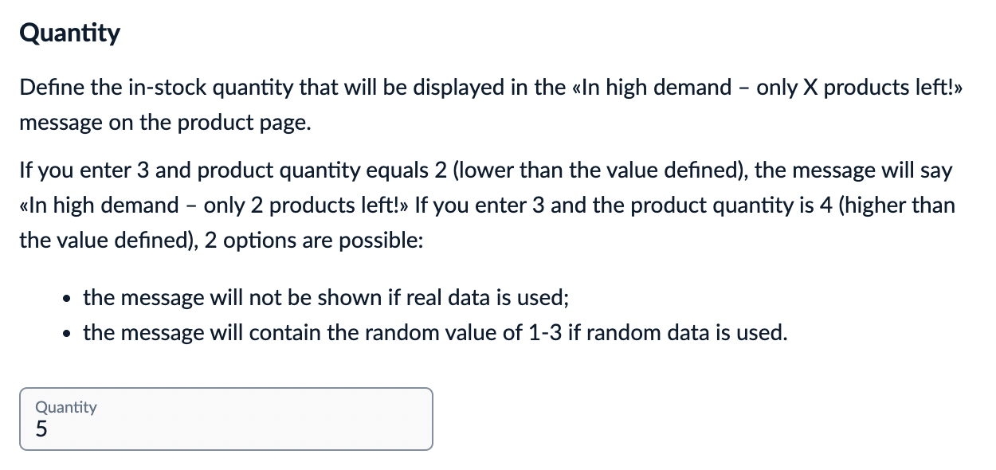Screen dimensions: 996x470
Task: Click the paragraph starting "Define the in-stock quantity"
Action: (x=319, y=88)
